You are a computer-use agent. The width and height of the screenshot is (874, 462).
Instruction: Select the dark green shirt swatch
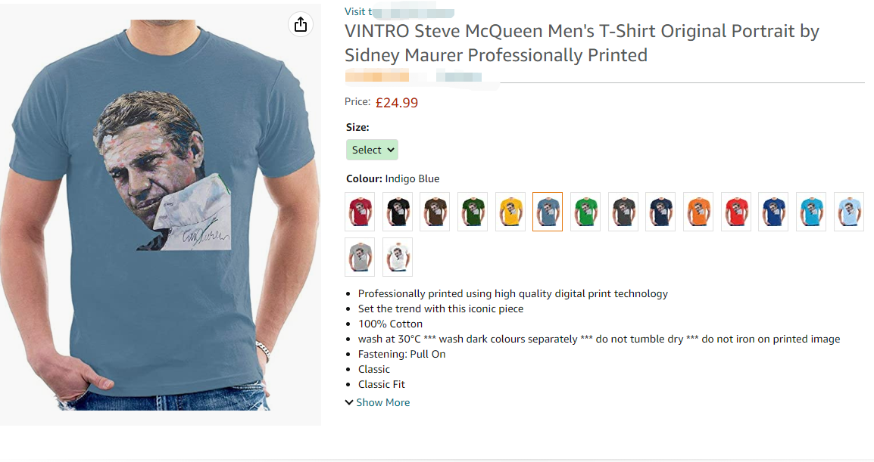(473, 212)
